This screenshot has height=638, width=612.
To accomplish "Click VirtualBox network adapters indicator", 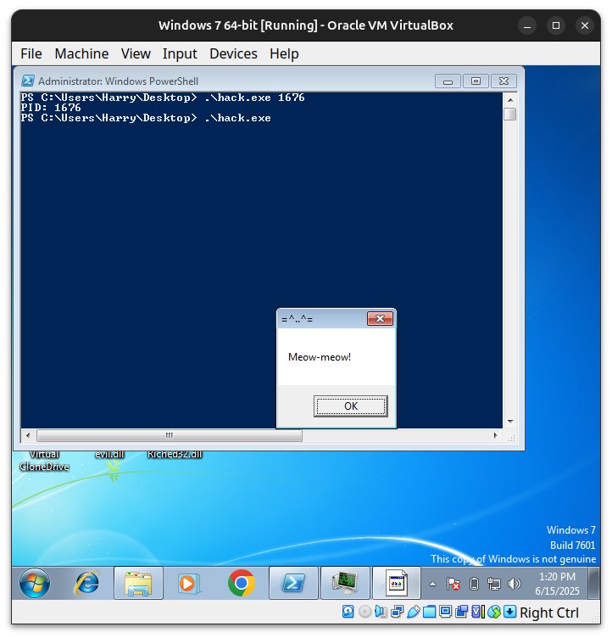I will point(397,612).
